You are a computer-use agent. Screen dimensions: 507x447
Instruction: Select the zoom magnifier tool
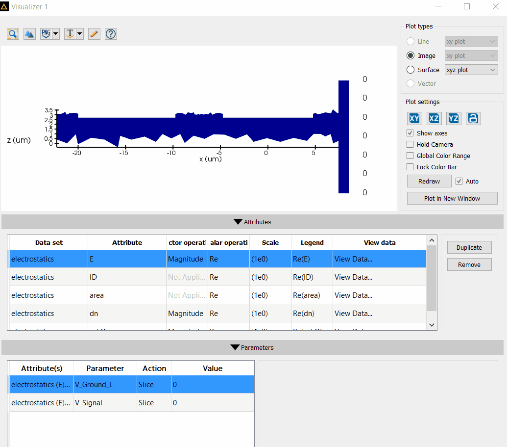coord(13,34)
